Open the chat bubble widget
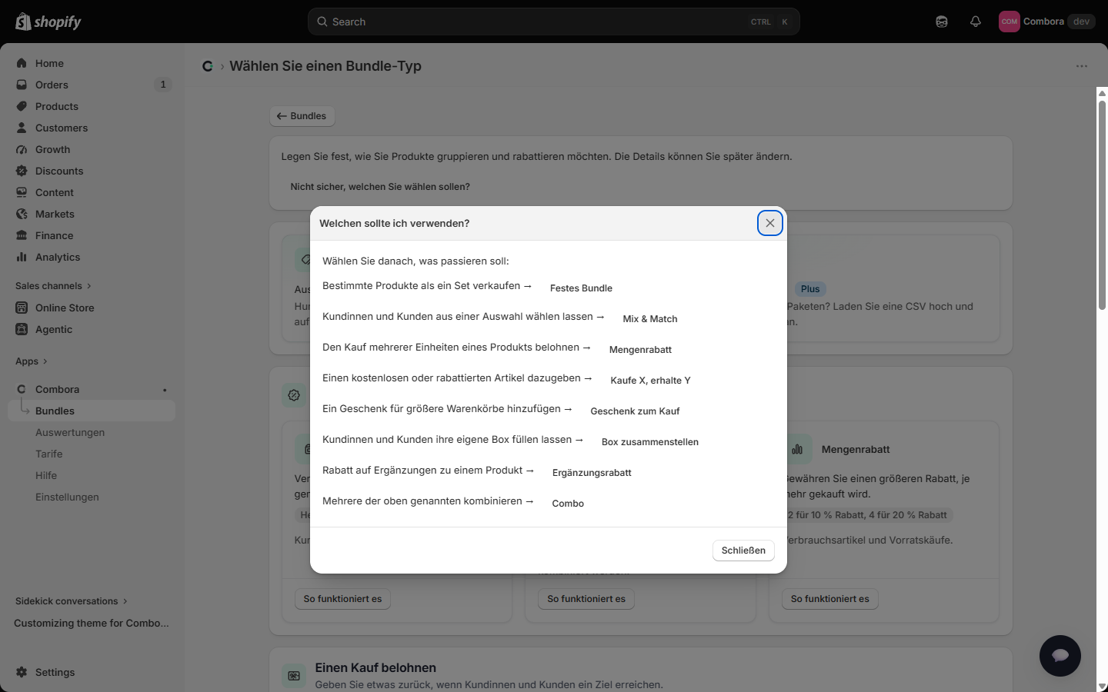Viewport: 1108px width, 692px height. [1060, 656]
